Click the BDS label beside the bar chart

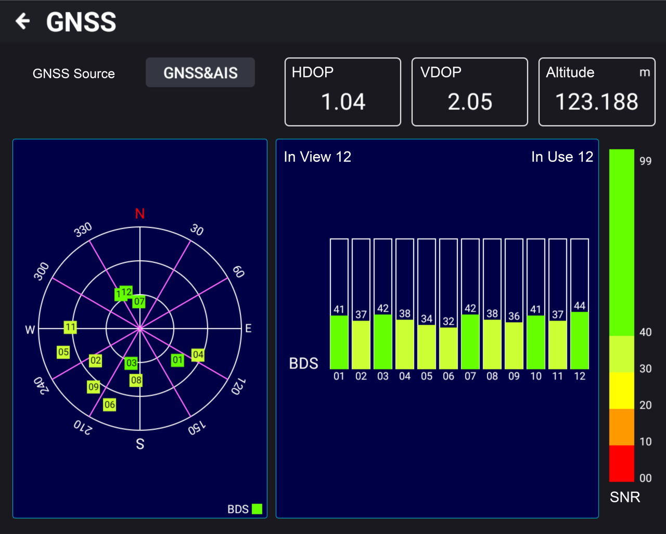click(x=303, y=363)
